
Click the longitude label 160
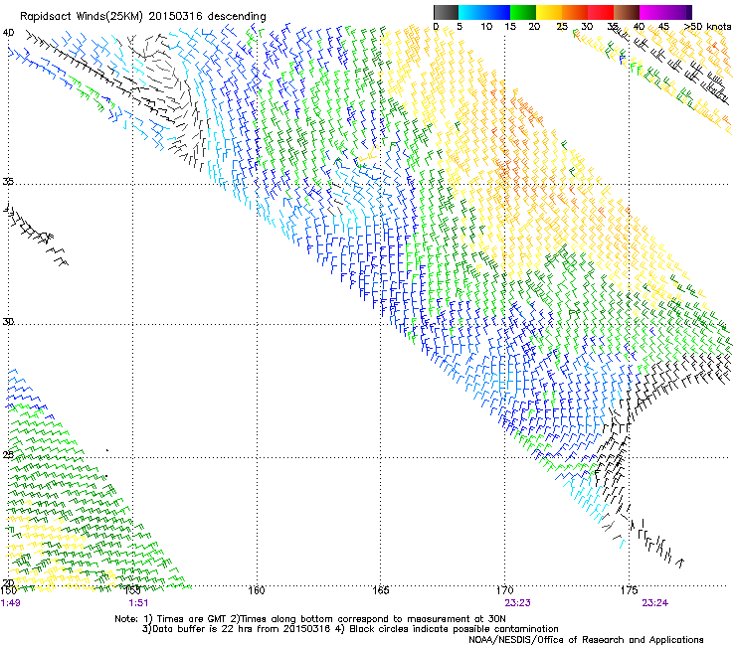[x=257, y=590]
